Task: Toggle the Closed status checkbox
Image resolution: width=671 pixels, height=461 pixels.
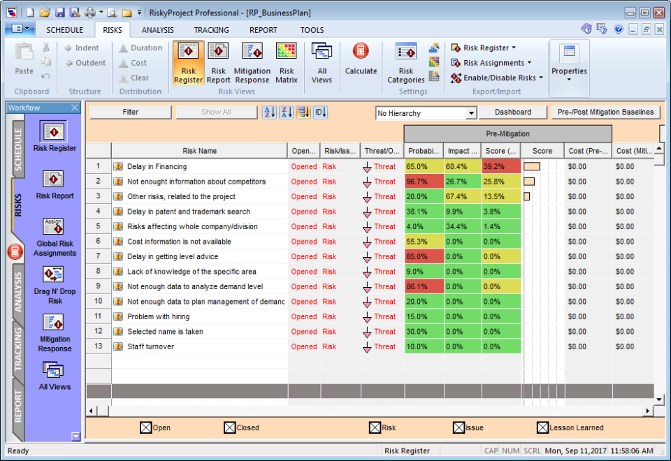Action: click(229, 428)
